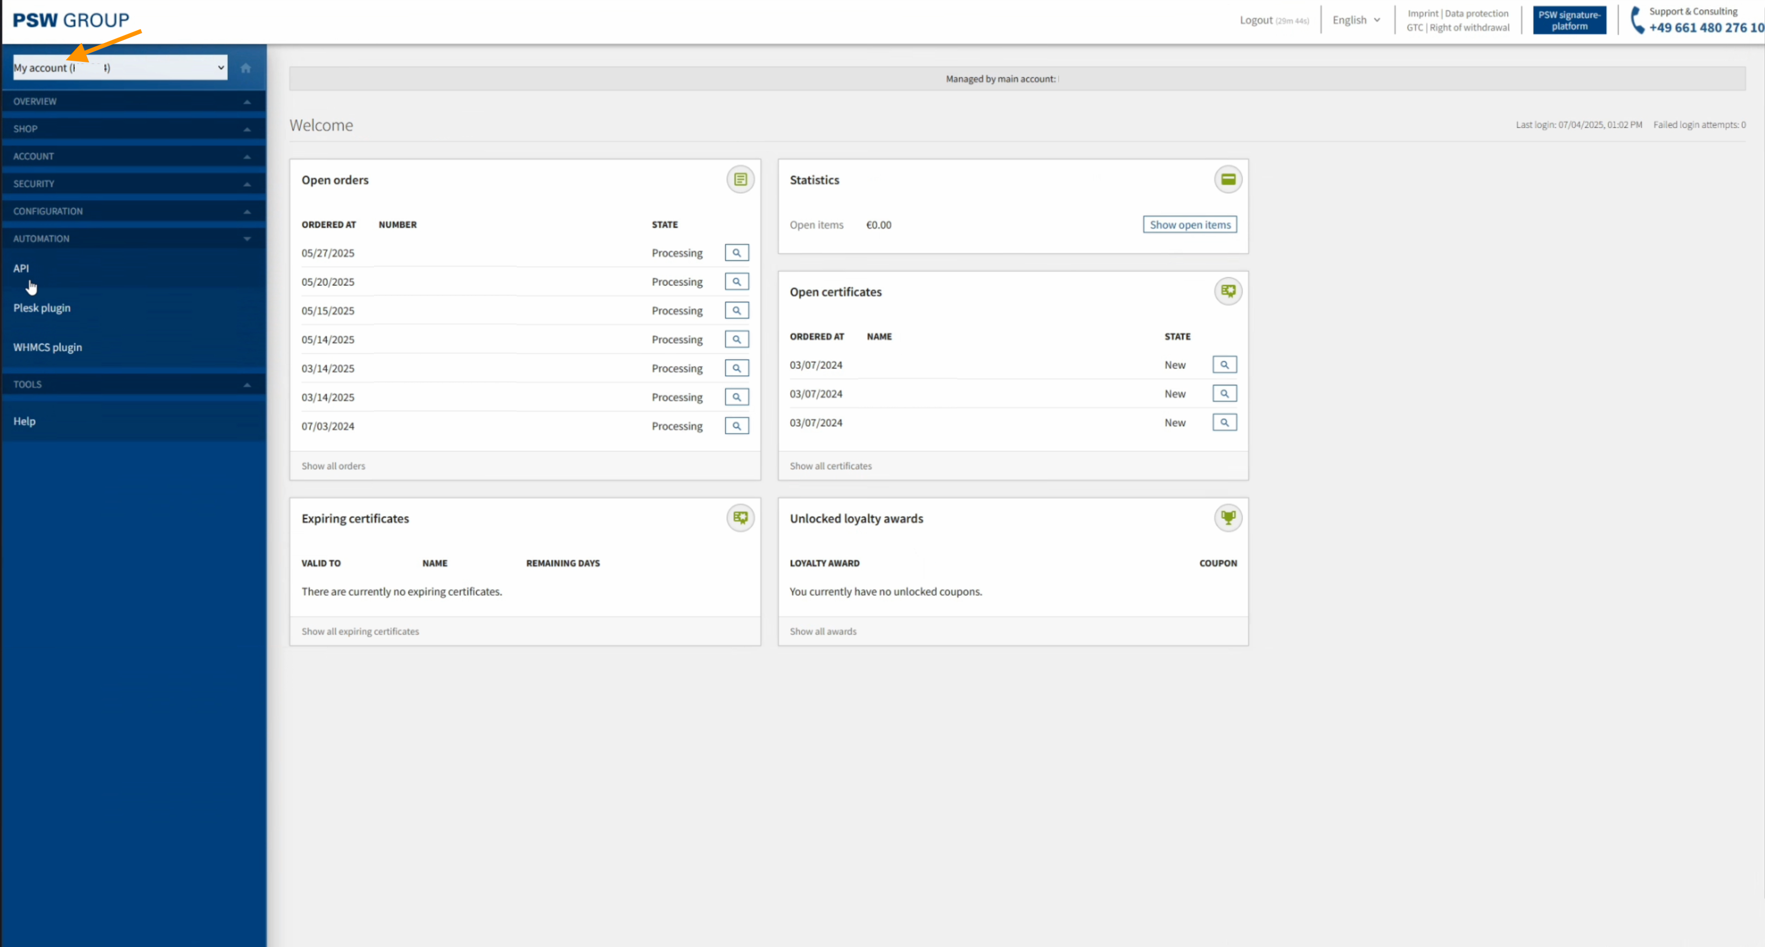The image size is (1765, 947).
Task: Click the Statistics card icon
Action: [x=1228, y=180]
